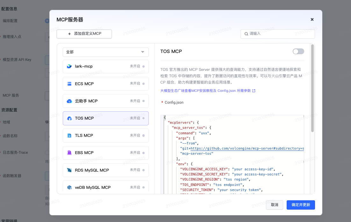This screenshot has width=351, height=222.
Task: Click the plus icon in 添加自定义MCP
Action: (69, 34)
